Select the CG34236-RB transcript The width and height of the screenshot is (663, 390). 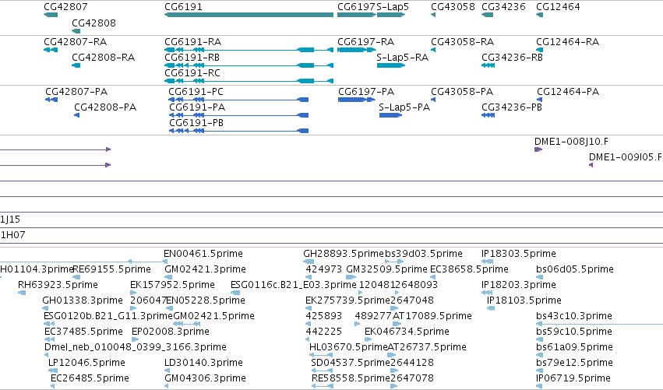(488, 65)
